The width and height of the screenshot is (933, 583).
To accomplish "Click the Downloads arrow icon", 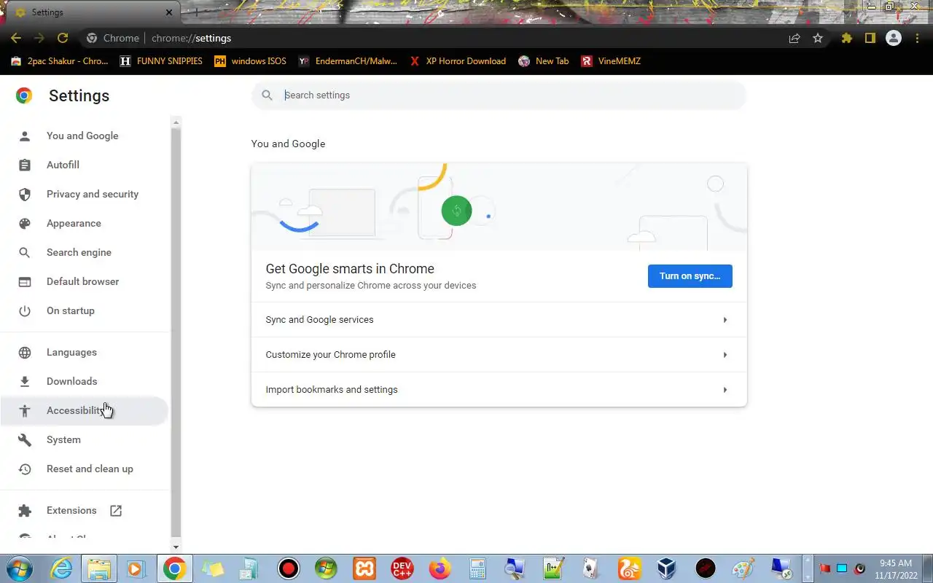I will 25,381.
